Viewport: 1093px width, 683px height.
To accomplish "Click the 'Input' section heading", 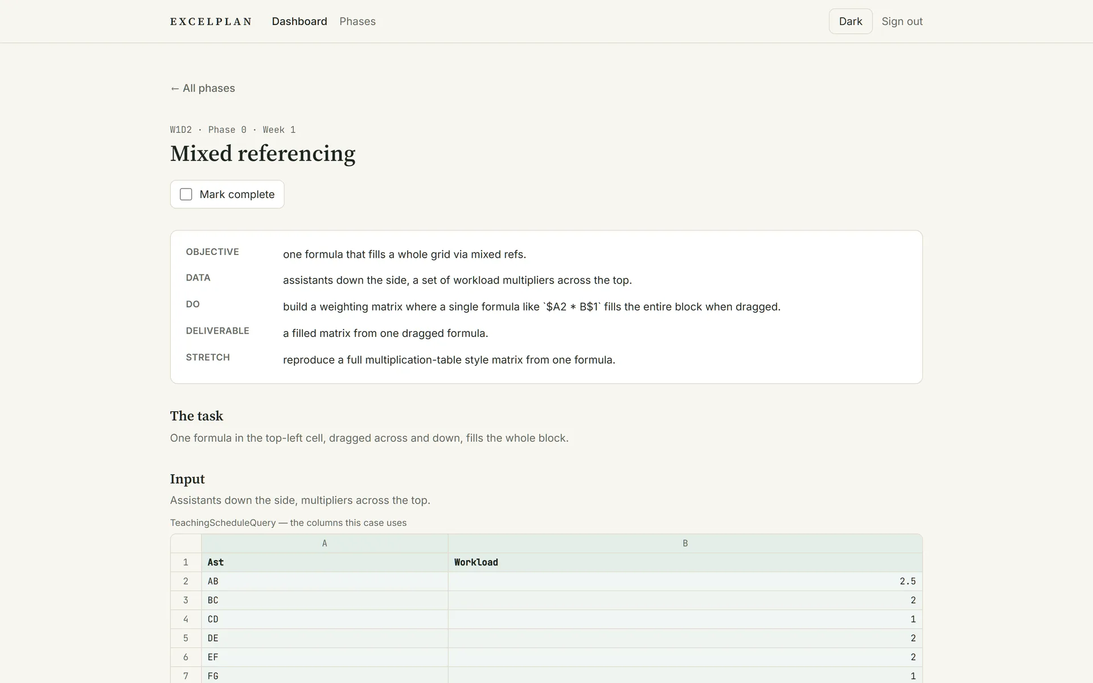I will point(187,479).
